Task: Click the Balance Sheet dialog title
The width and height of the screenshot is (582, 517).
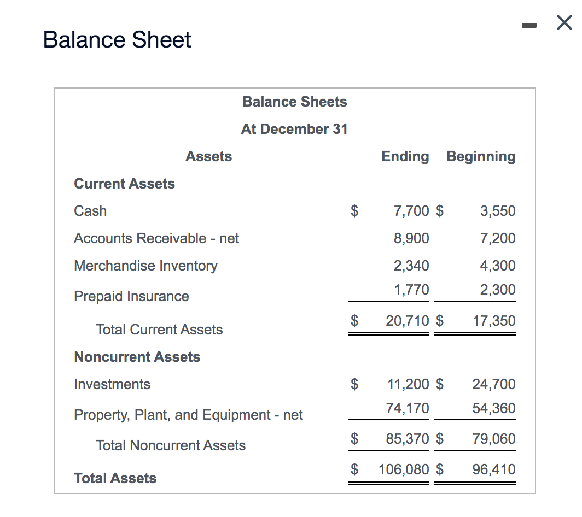Action: click(117, 39)
